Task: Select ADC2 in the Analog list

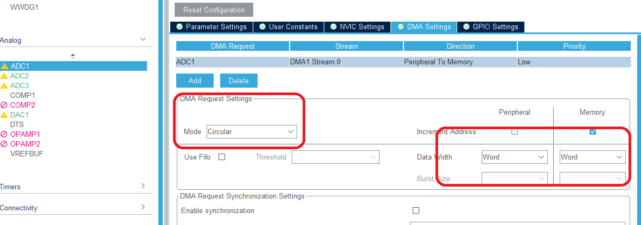Action: coord(20,76)
